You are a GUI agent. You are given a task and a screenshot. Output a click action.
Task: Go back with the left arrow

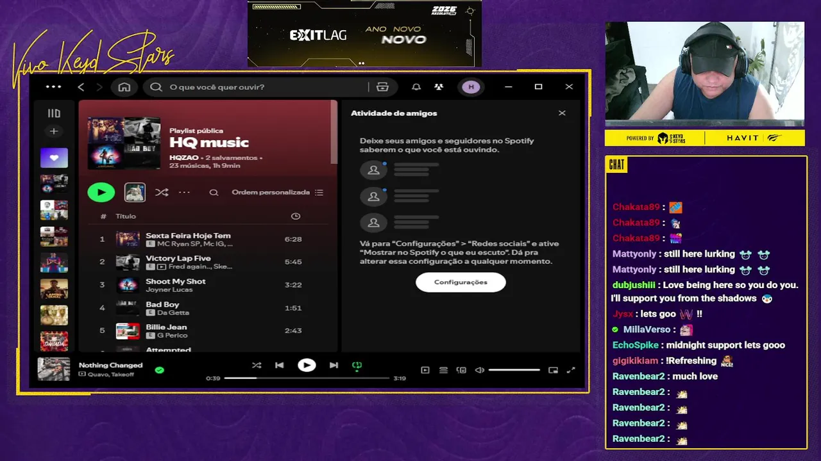click(81, 87)
